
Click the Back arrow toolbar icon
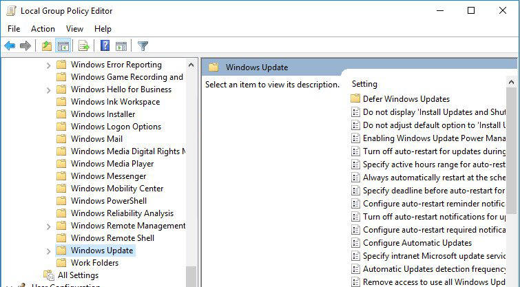coord(10,45)
